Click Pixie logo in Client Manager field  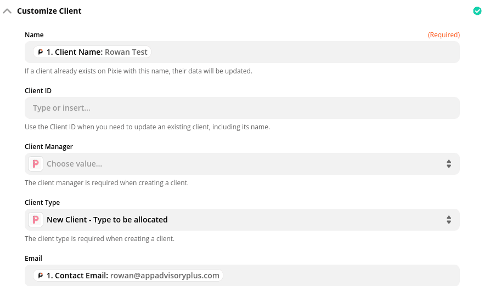point(35,164)
